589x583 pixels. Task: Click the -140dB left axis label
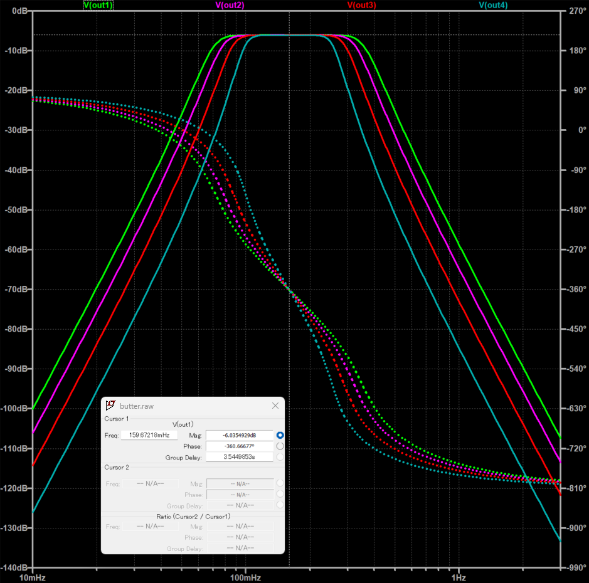click(14, 567)
